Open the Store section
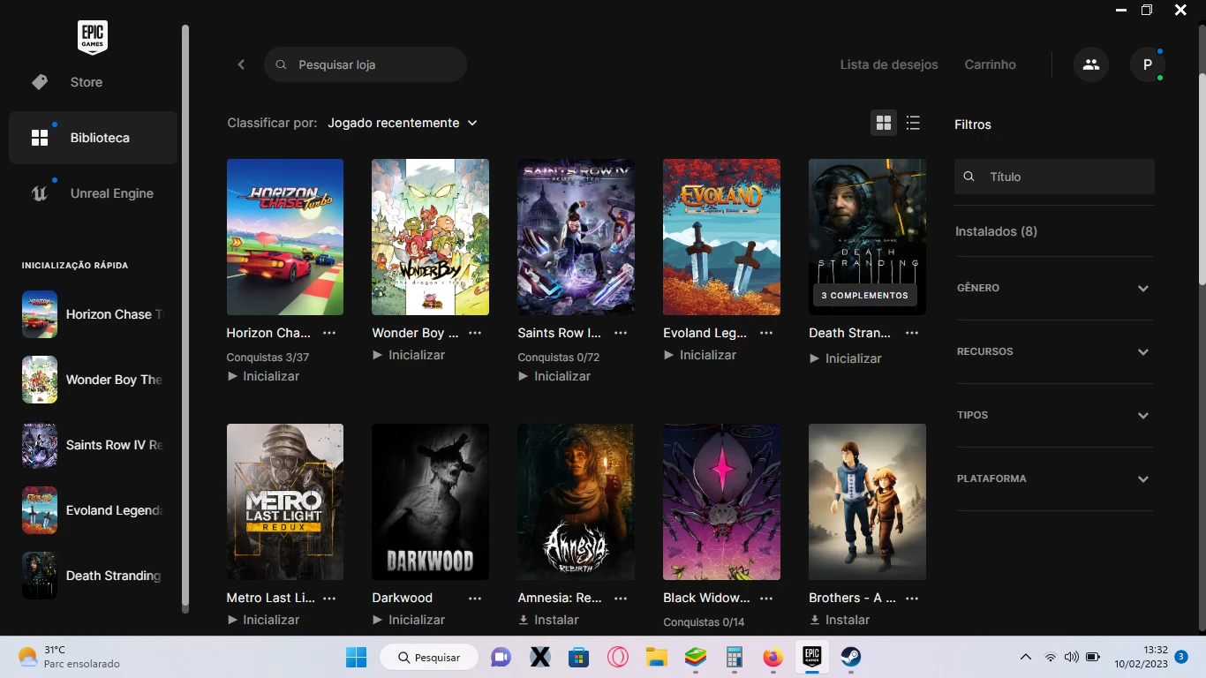The height and width of the screenshot is (678, 1206). pyautogui.click(x=93, y=82)
